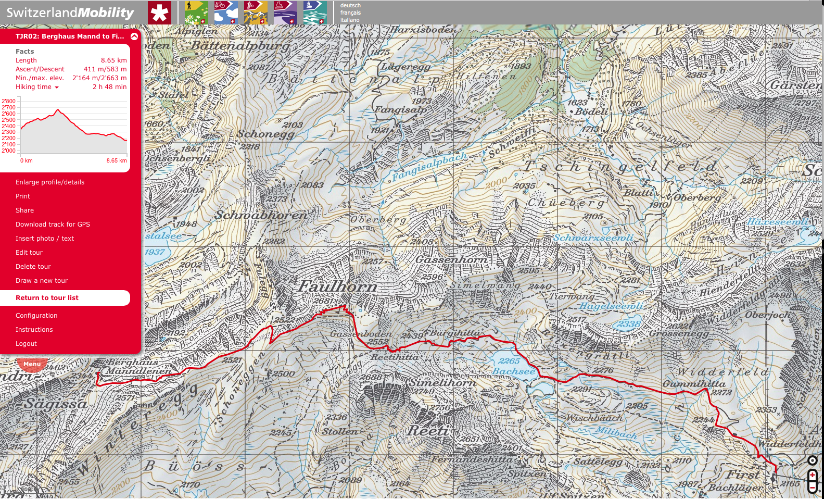
Task: Choose Share from the tour menu
Action: (24, 210)
